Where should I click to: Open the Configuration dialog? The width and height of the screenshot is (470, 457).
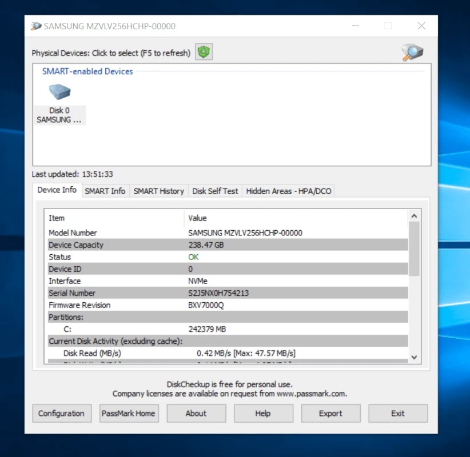coord(62,413)
